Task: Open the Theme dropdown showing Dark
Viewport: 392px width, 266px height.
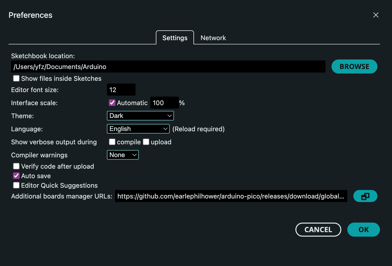Action: click(140, 116)
